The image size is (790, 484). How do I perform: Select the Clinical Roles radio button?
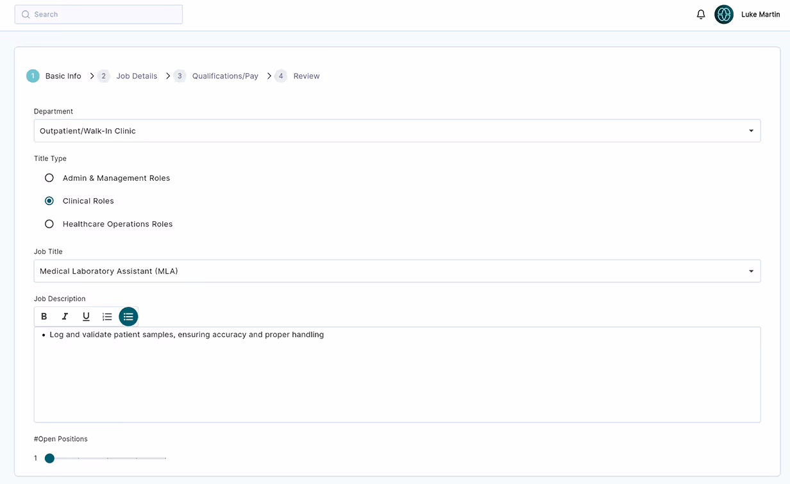tap(49, 201)
